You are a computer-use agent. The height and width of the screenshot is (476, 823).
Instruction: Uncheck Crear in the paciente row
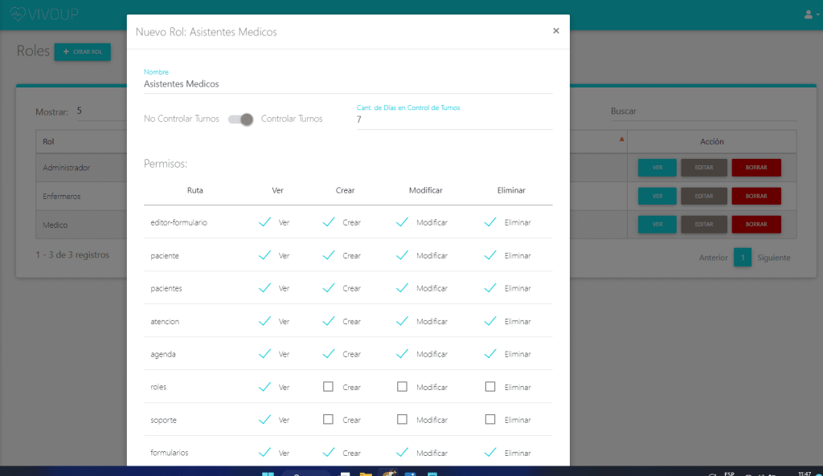point(329,255)
